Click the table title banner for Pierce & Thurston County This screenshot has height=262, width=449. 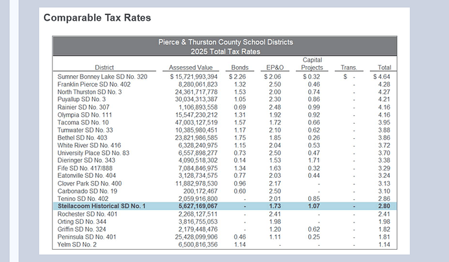click(x=225, y=46)
